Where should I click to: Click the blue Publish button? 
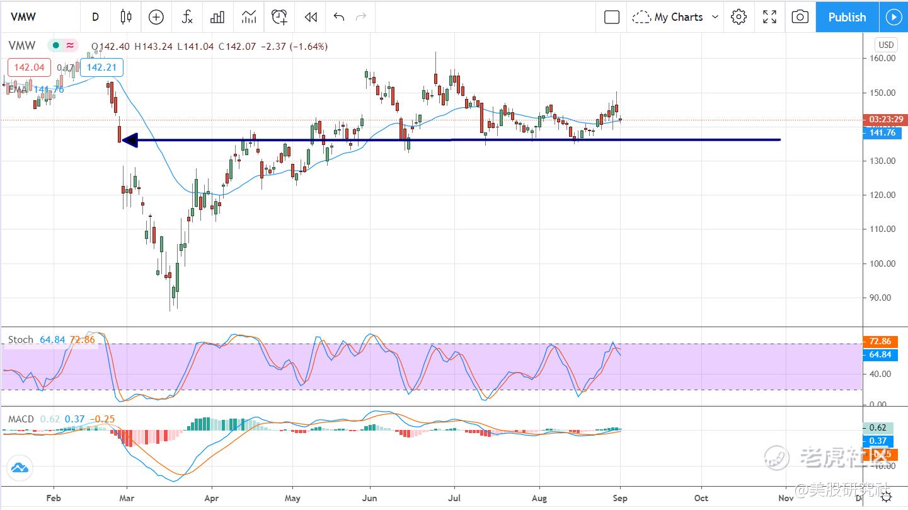pos(846,17)
